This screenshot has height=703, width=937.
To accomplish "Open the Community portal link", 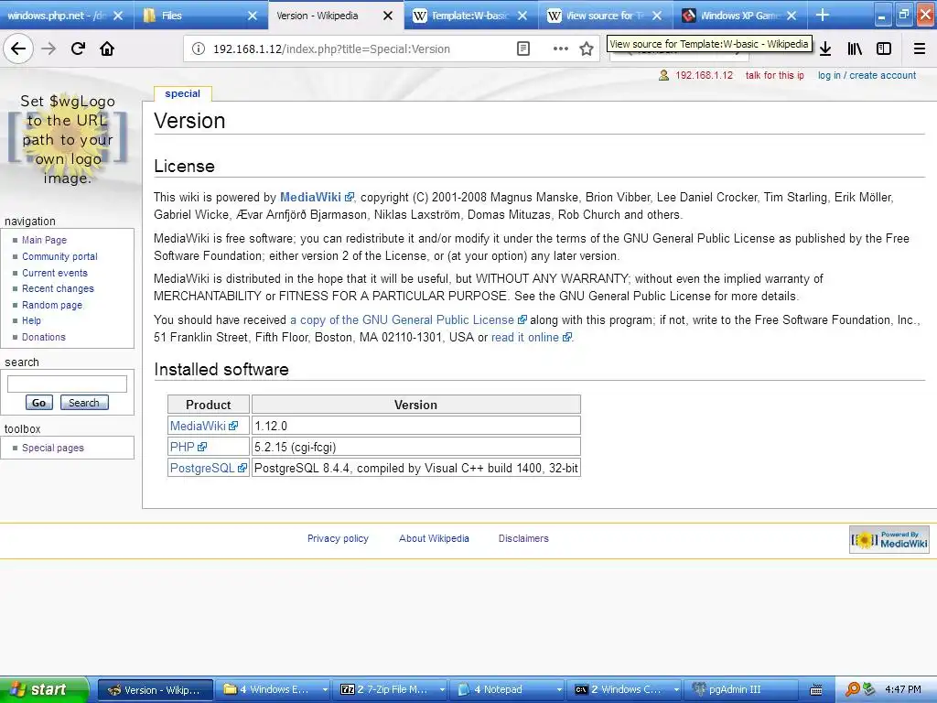I will pyautogui.click(x=59, y=256).
